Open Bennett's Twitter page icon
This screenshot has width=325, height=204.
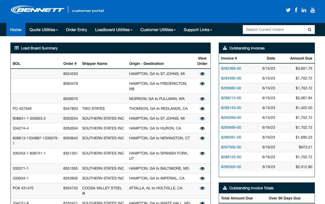tap(288, 10)
